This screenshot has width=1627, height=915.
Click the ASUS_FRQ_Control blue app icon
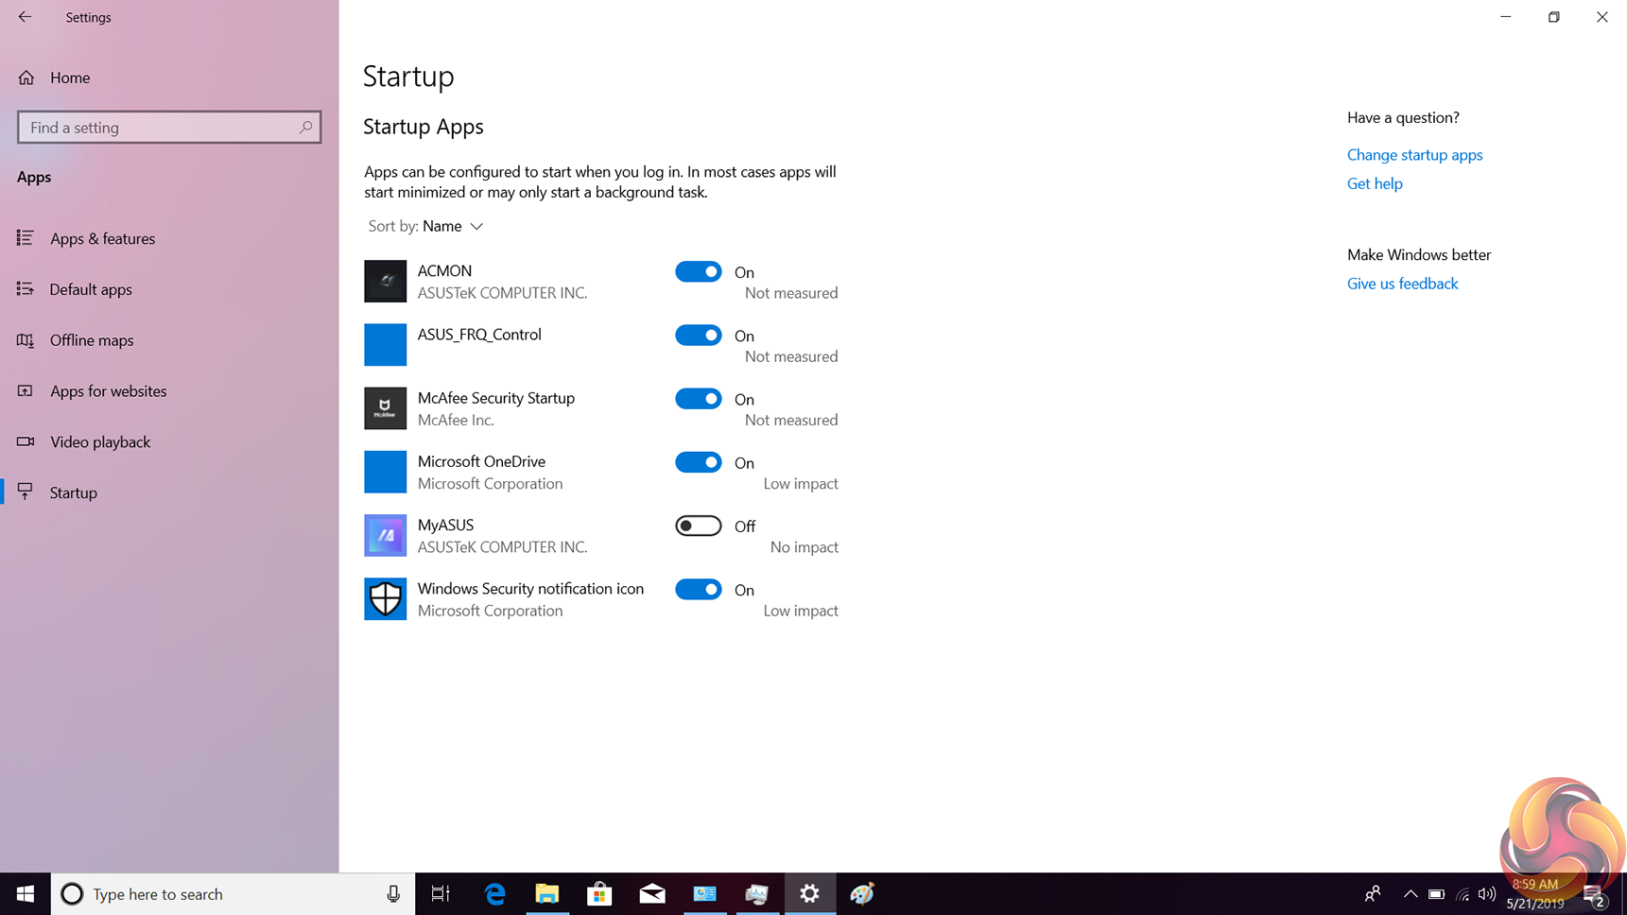(x=386, y=345)
